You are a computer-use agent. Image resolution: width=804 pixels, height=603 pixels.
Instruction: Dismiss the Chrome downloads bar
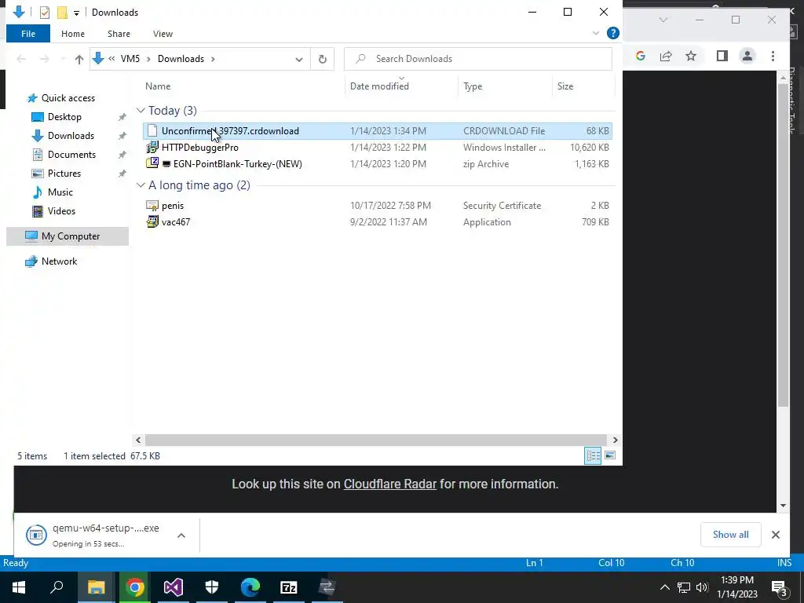pyautogui.click(x=775, y=535)
